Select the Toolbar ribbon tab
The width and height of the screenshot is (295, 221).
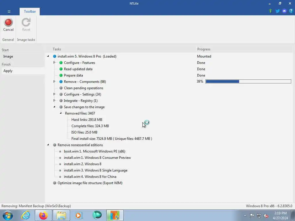point(30,12)
